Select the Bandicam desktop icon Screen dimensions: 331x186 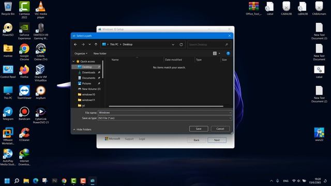coord(24,114)
